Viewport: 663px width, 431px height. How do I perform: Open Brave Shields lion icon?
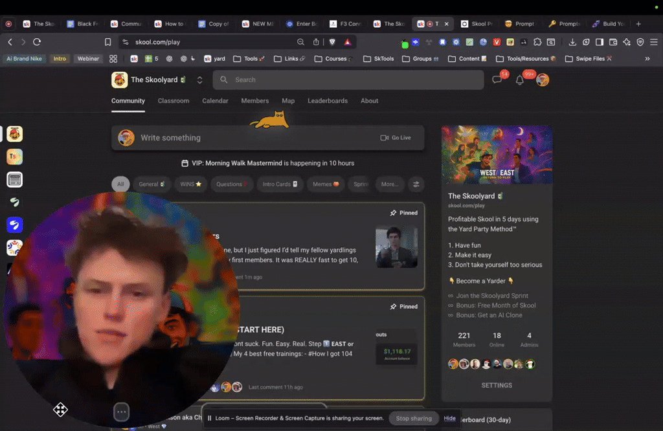point(332,42)
